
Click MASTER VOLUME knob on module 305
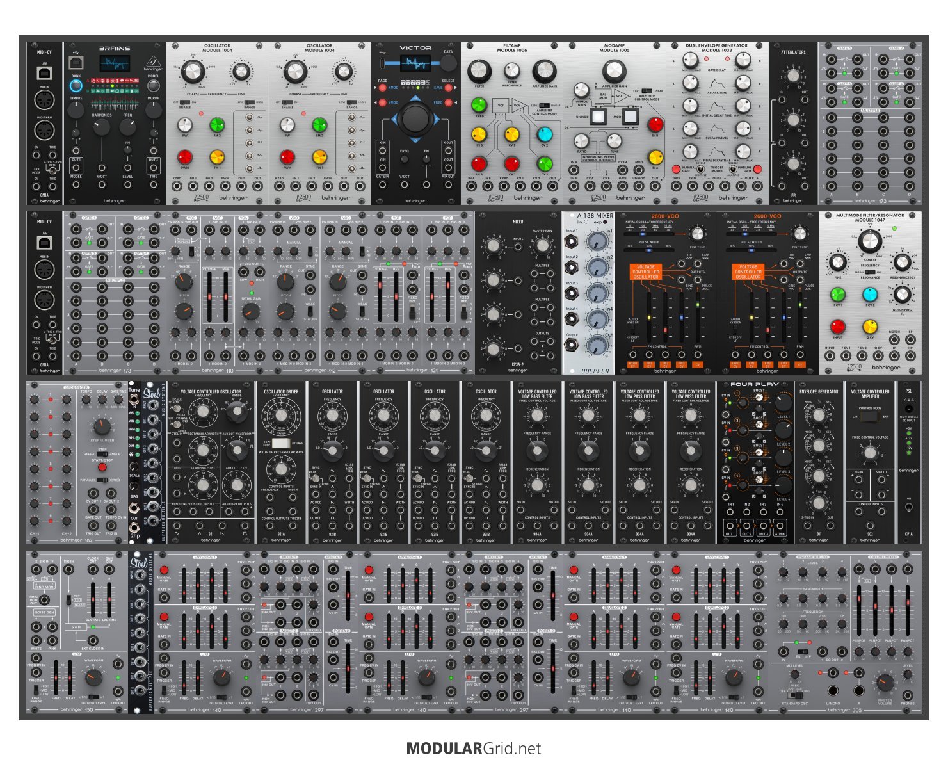885,683
